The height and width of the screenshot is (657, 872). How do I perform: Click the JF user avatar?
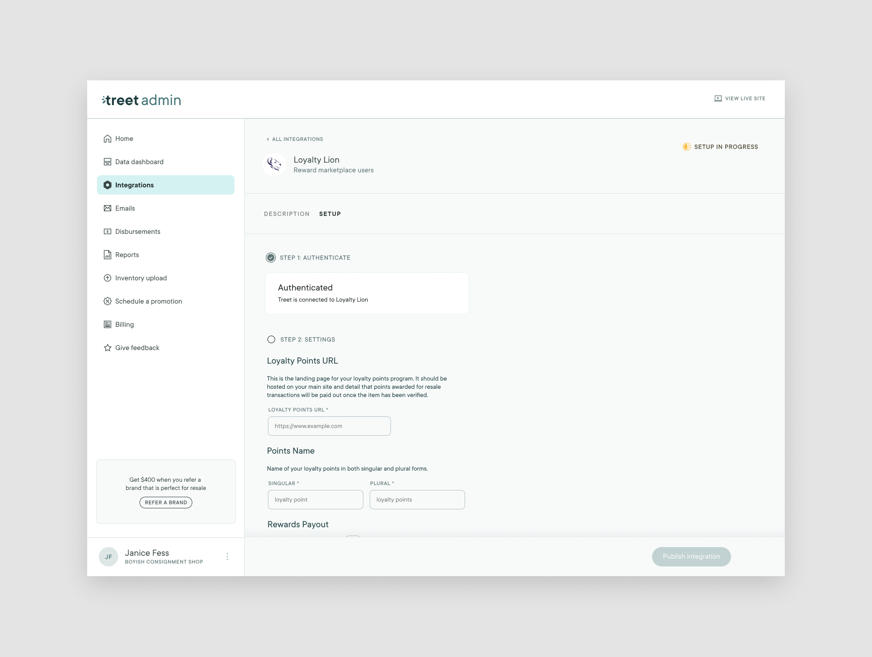click(109, 557)
